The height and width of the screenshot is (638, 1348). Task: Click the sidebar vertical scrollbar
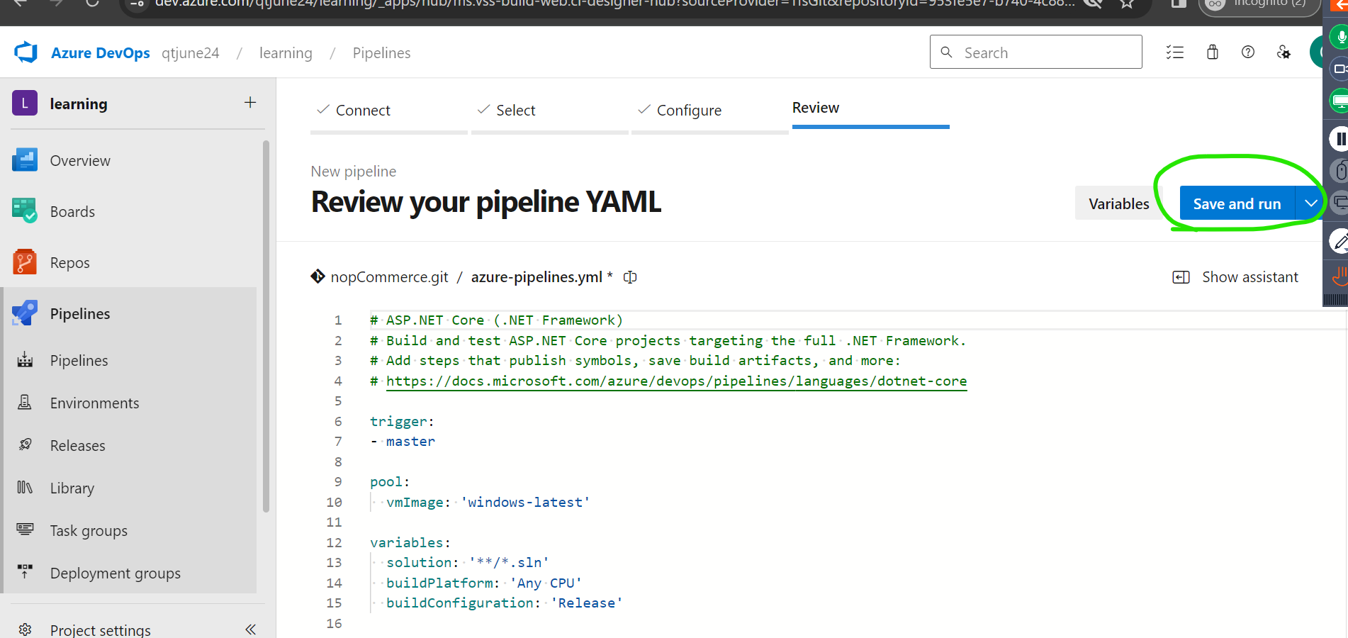point(266,326)
